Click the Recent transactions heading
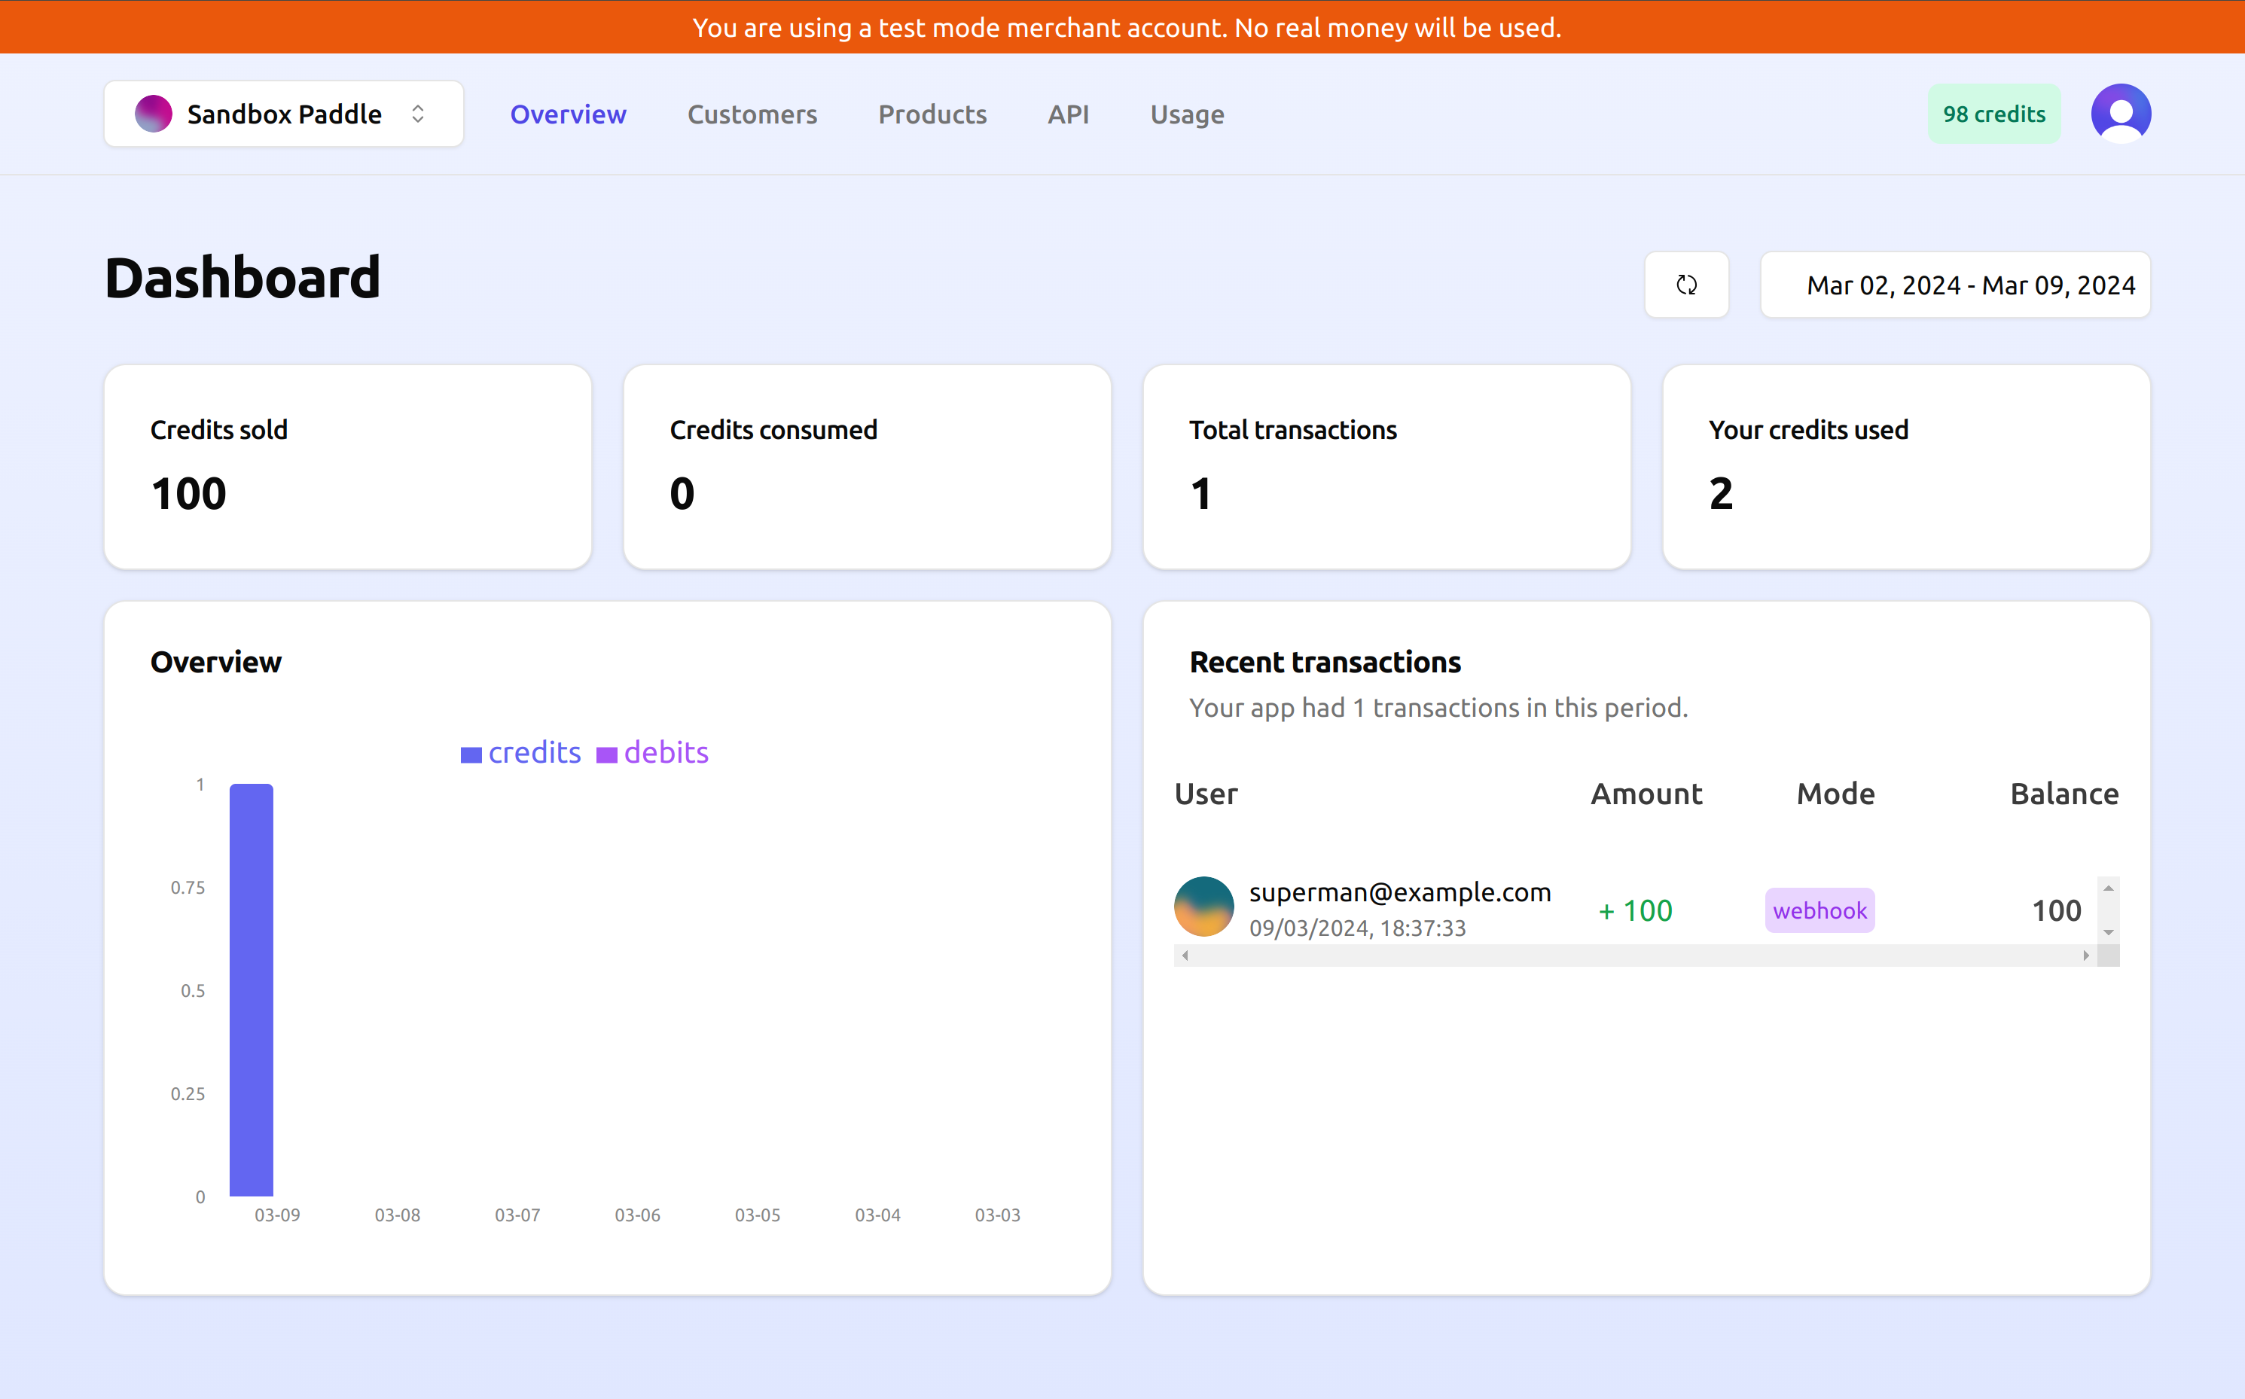The image size is (2245, 1399). tap(1324, 663)
